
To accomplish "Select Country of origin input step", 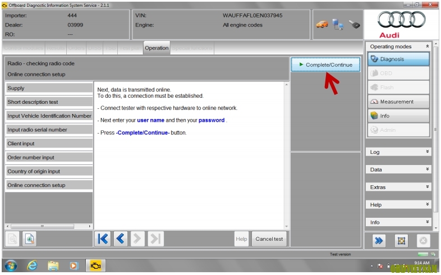I will [49, 171].
